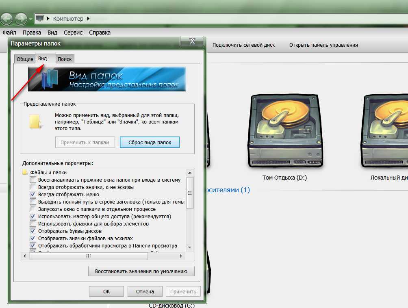Open the recent locations dropdown arrow
The height and width of the screenshot is (308, 408).
[31, 19]
